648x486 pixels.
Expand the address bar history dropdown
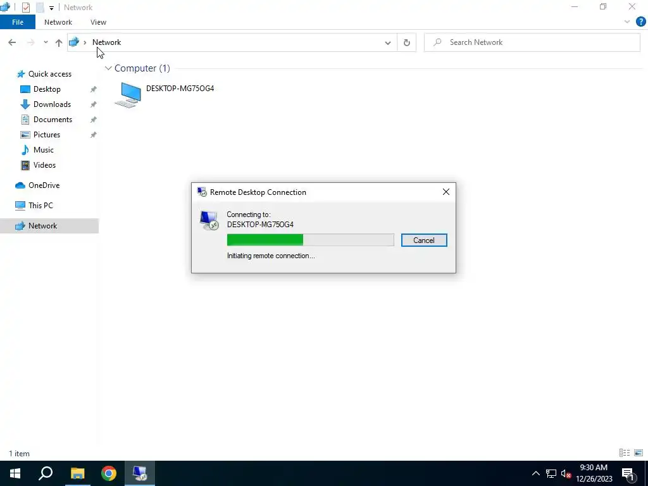(388, 42)
